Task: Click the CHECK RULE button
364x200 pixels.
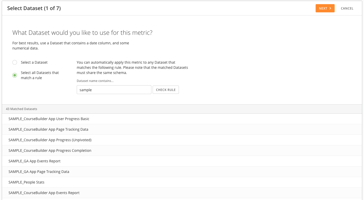Action: coord(166,90)
